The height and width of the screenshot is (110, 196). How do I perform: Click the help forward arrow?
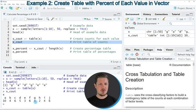point(132,54)
